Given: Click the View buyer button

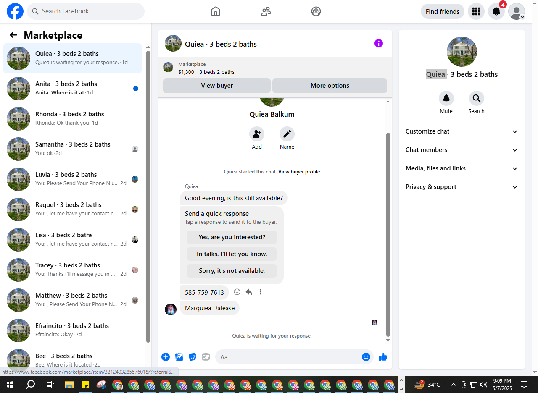Looking at the screenshot, I should pos(217,85).
